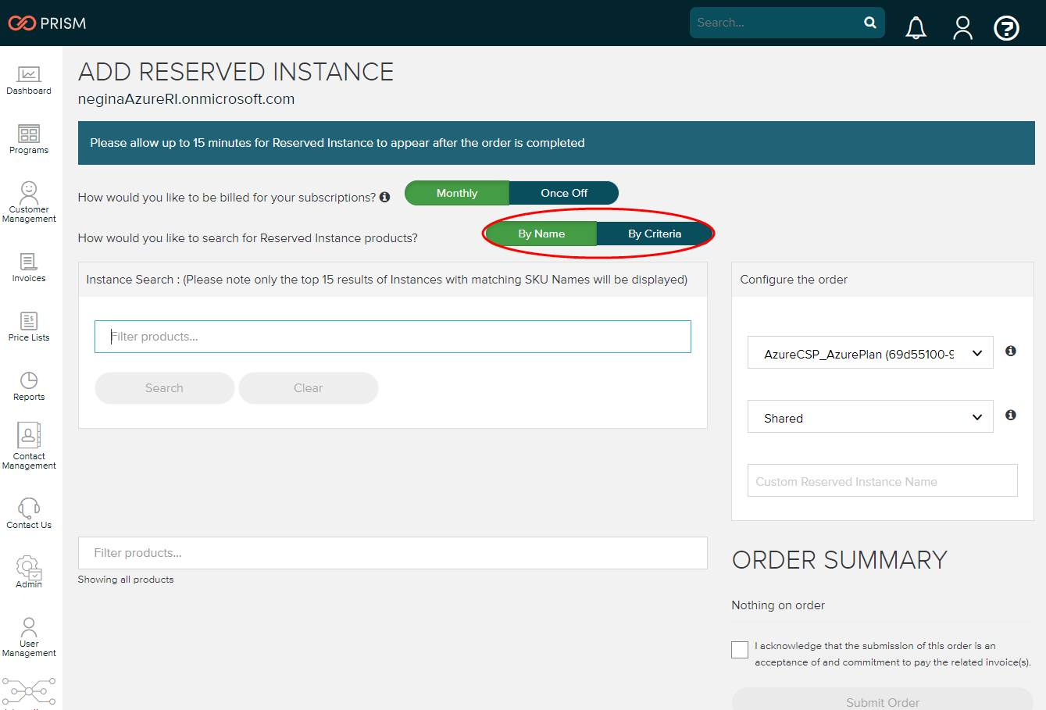1046x710 pixels.
Task: Open the help question mark icon
Action: coord(1006,29)
